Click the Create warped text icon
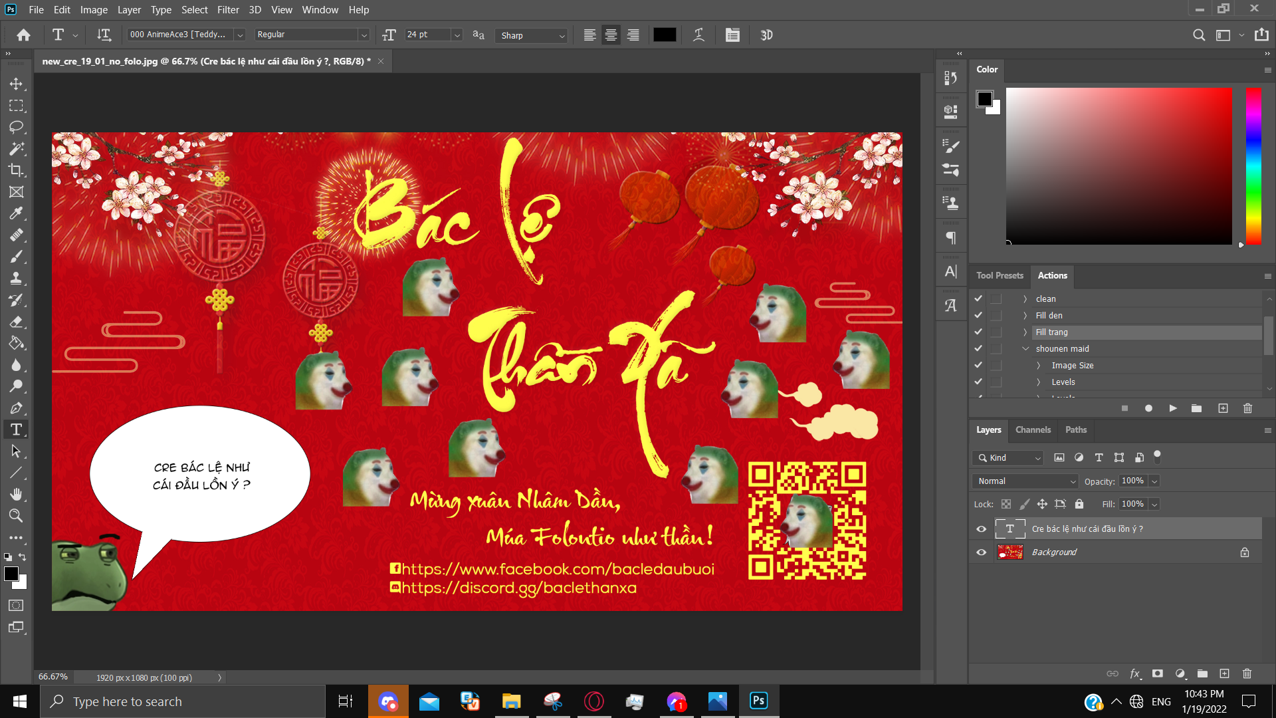The height and width of the screenshot is (718, 1276). pyautogui.click(x=698, y=35)
